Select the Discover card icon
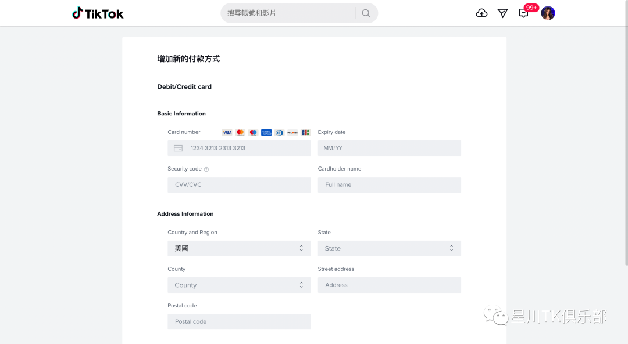The width and height of the screenshot is (628, 344). 292,132
